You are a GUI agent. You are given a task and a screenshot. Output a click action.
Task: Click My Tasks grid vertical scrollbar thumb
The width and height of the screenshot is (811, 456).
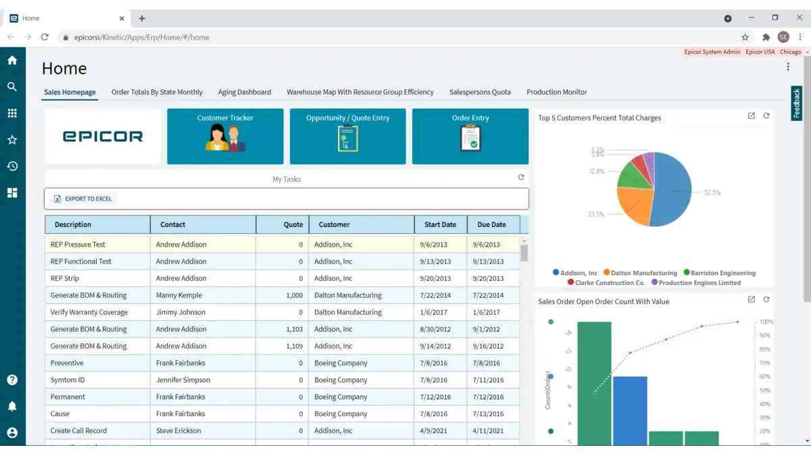click(524, 253)
